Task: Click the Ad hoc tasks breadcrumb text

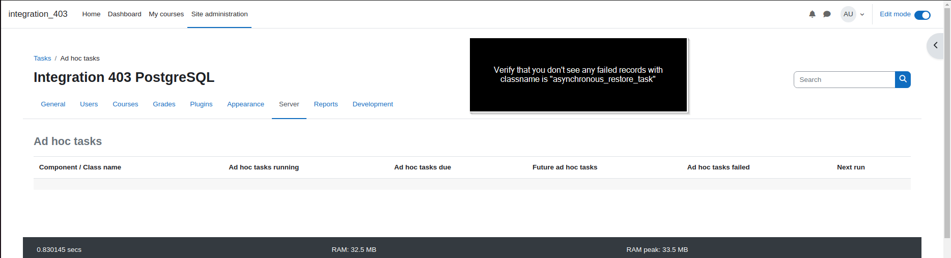Action: coord(80,59)
